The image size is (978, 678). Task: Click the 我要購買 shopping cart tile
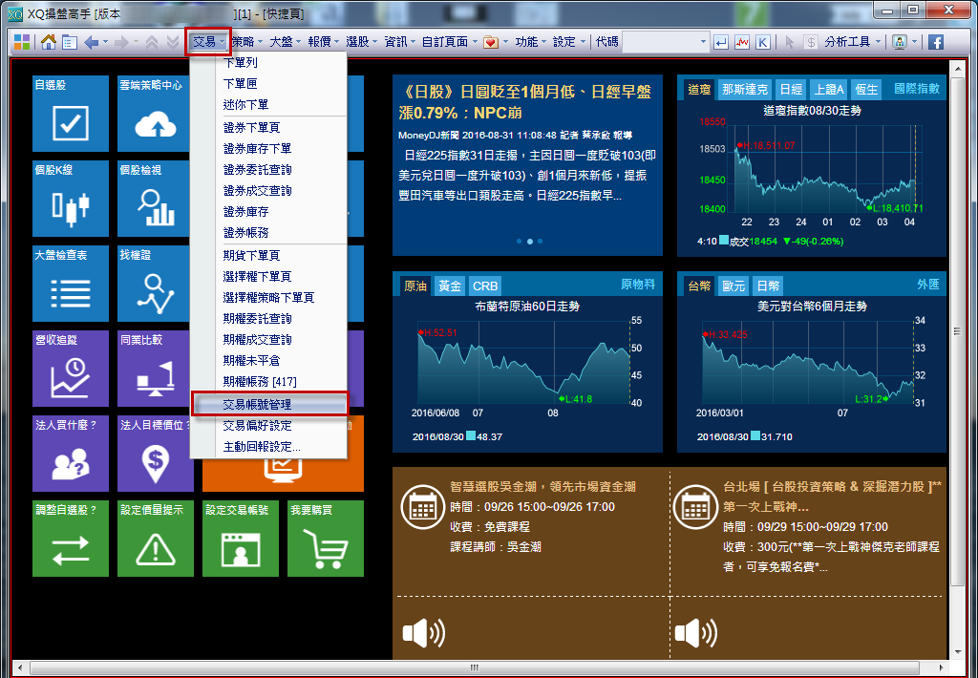pos(325,539)
